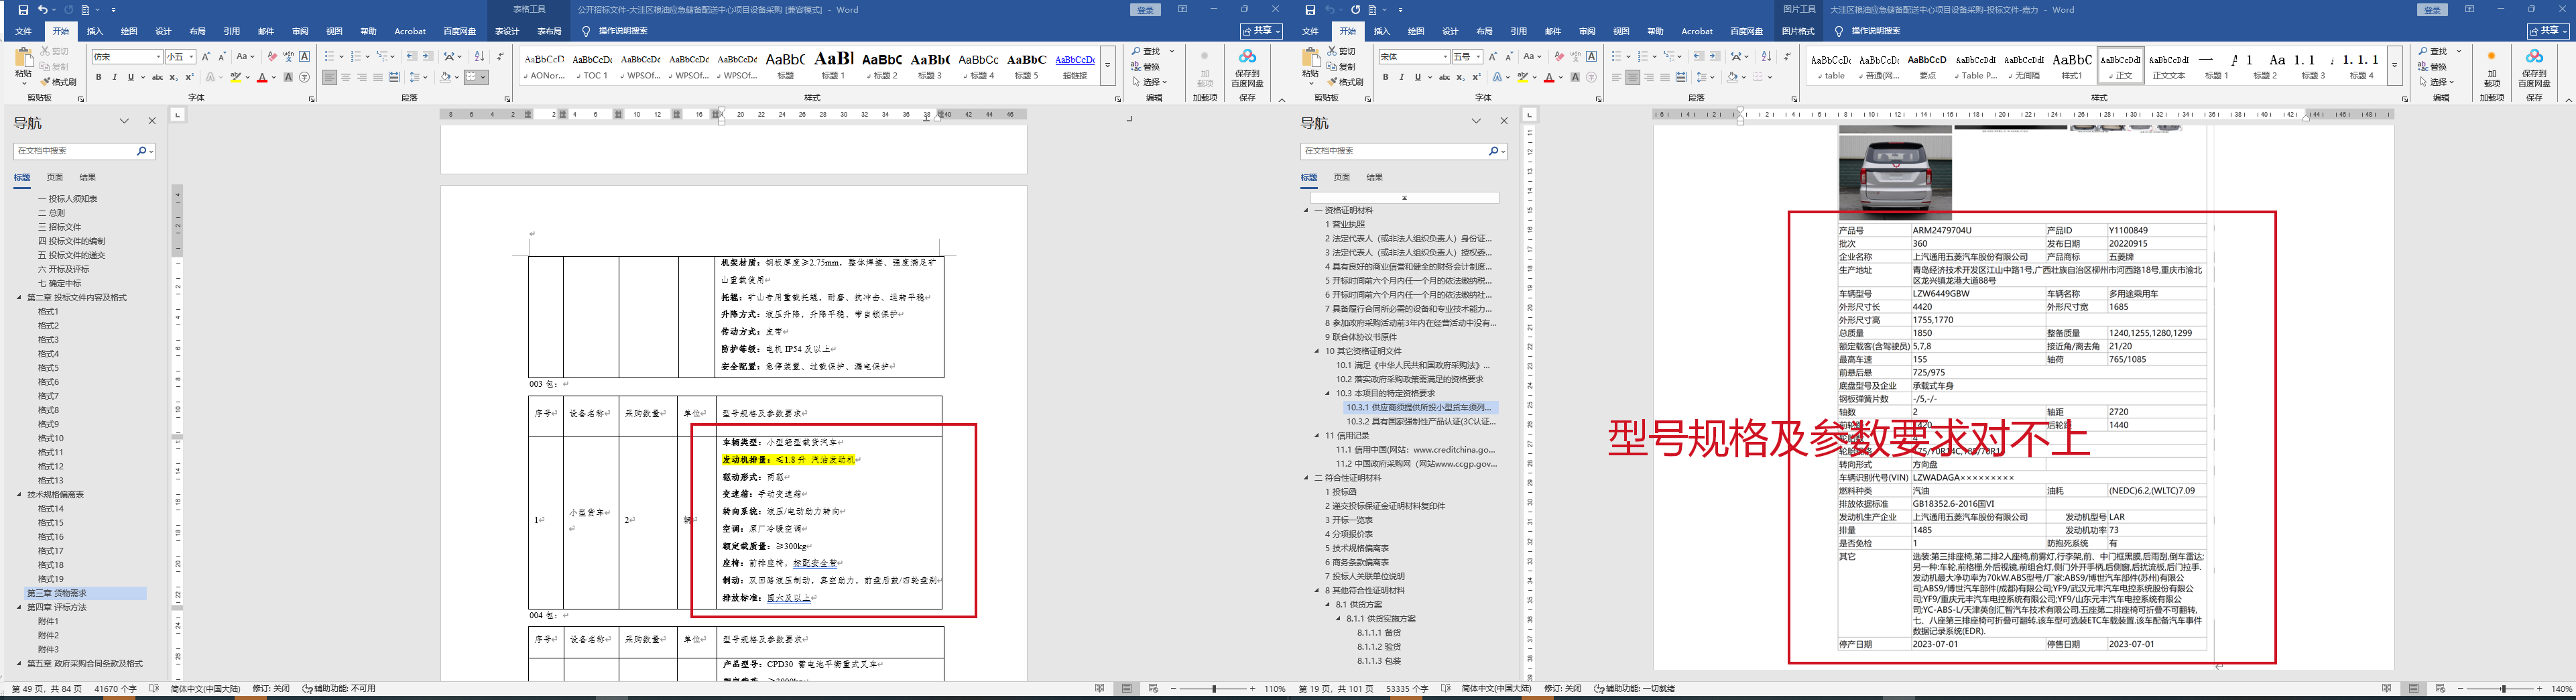Toggle Underline formatting in the left window

[x=131, y=77]
